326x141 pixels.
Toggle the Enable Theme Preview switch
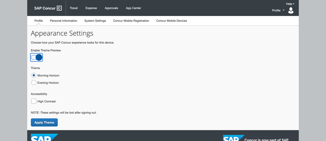tap(37, 57)
